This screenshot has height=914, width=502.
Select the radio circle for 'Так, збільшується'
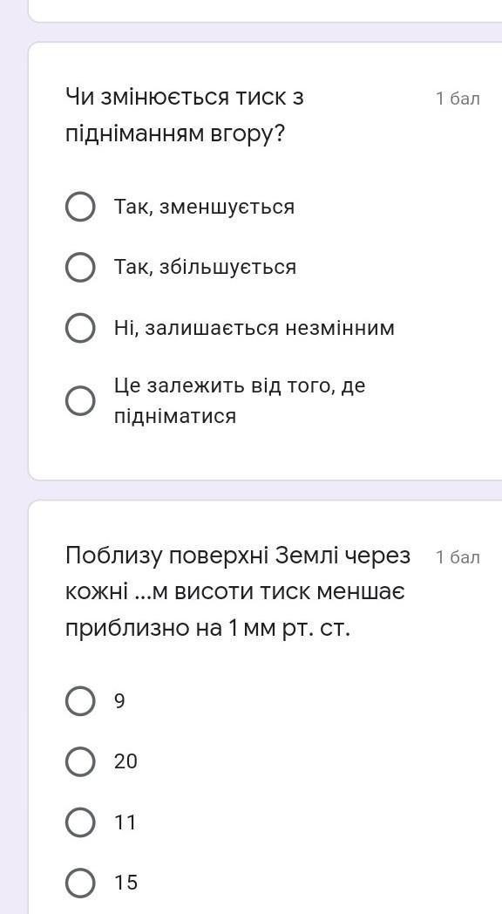pos(80,268)
